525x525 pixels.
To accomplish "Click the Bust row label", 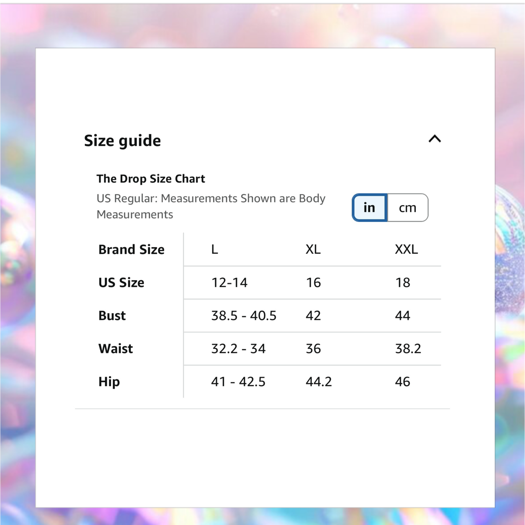I will pyautogui.click(x=112, y=316).
